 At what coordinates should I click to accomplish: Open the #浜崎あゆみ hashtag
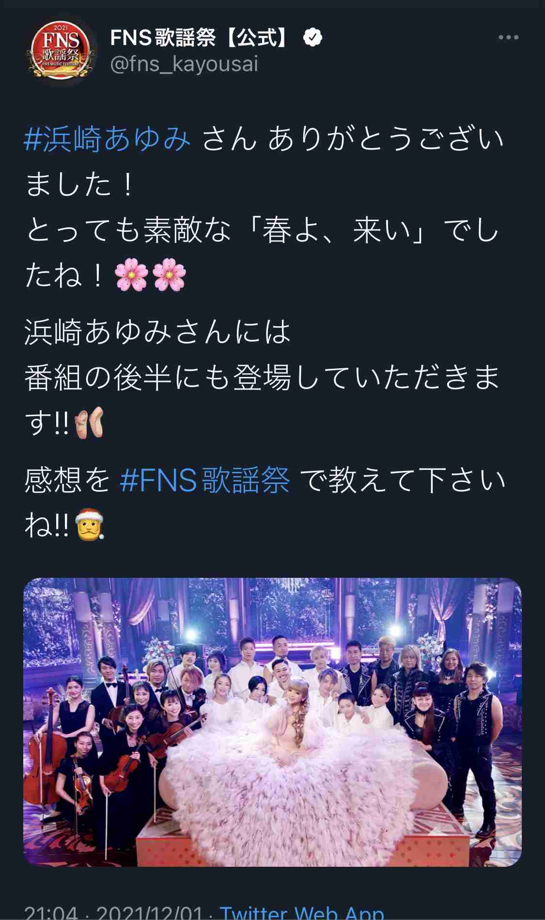(107, 138)
